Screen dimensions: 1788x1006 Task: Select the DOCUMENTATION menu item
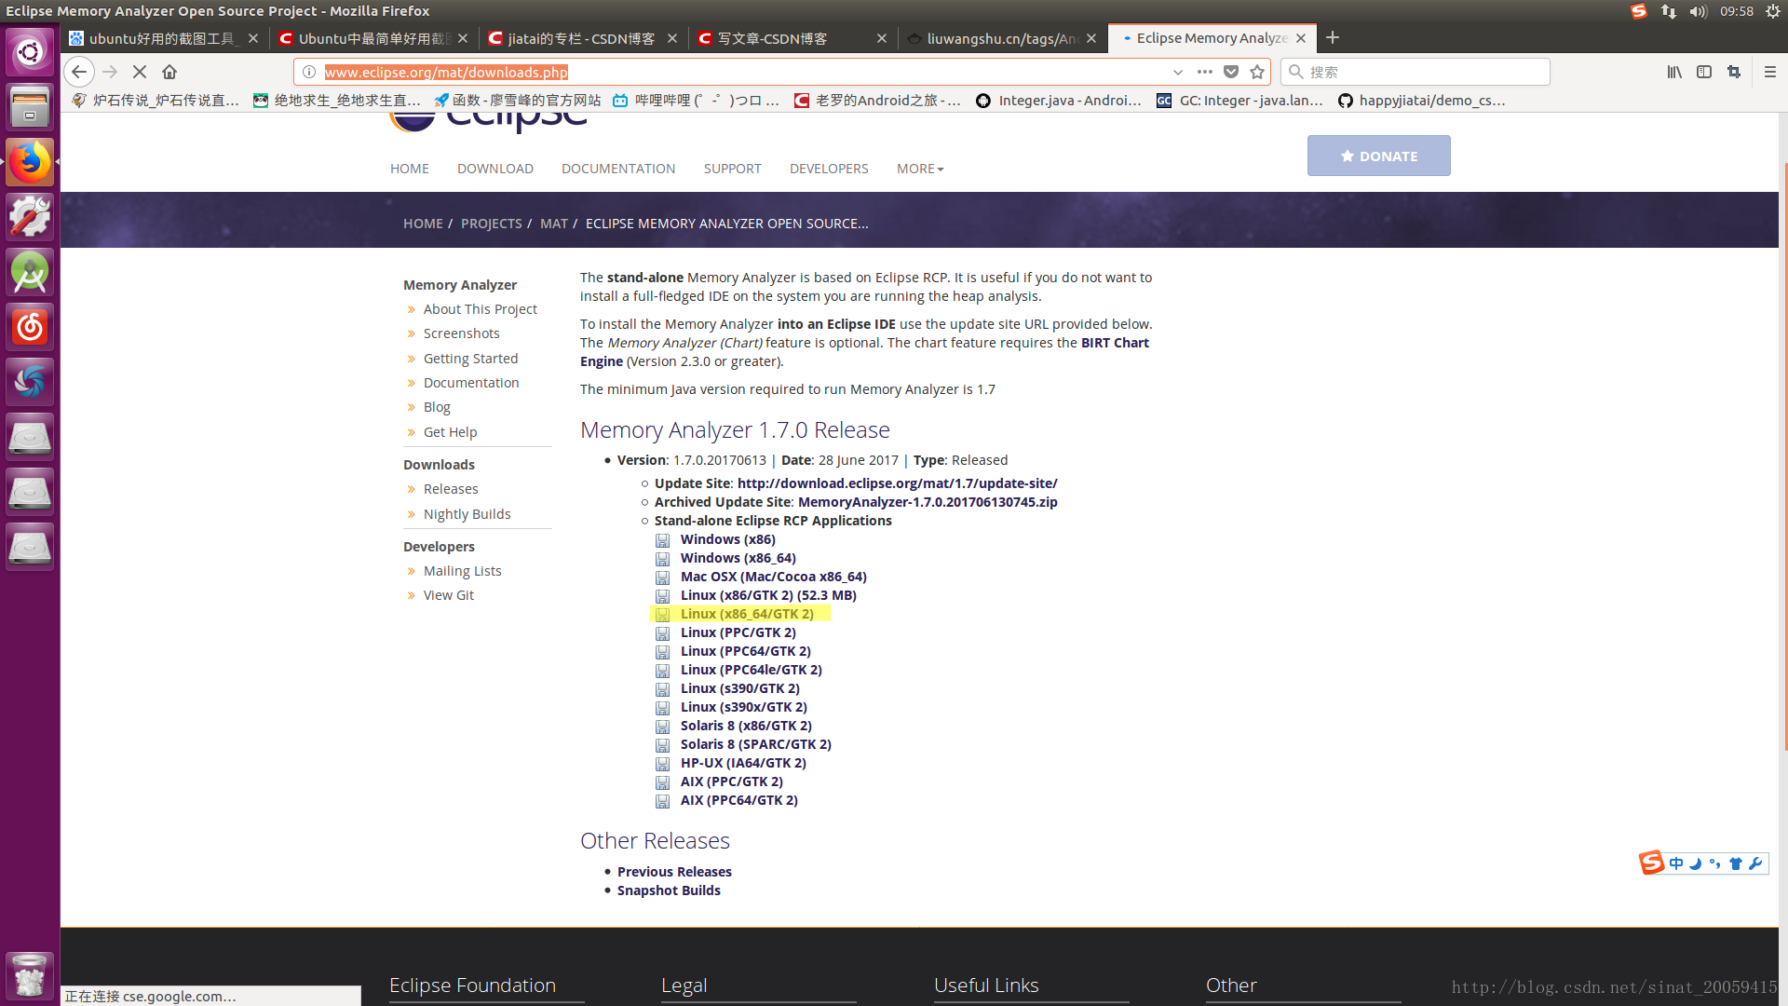click(x=617, y=169)
